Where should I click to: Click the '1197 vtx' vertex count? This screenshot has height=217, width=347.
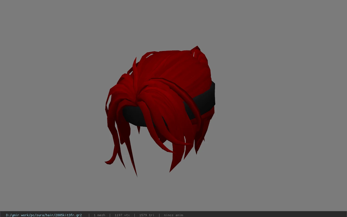[x=122, y=215]
